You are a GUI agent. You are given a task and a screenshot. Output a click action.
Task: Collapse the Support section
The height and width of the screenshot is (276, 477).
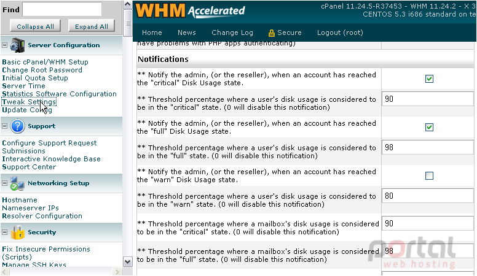(4, 126)
